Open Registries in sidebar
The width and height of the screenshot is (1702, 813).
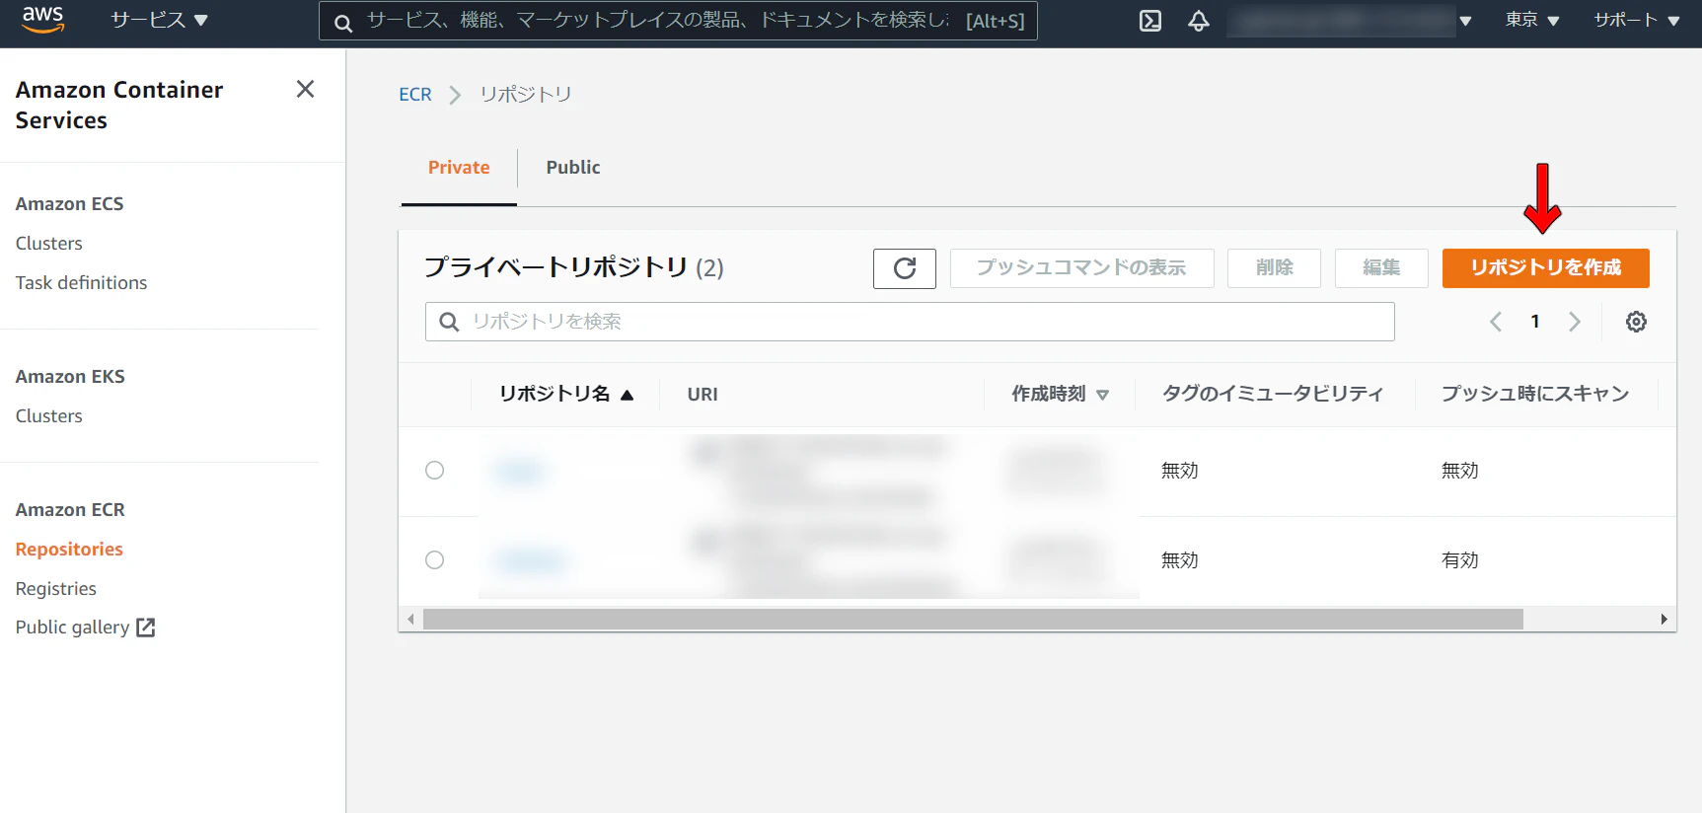tap(56, 589)
